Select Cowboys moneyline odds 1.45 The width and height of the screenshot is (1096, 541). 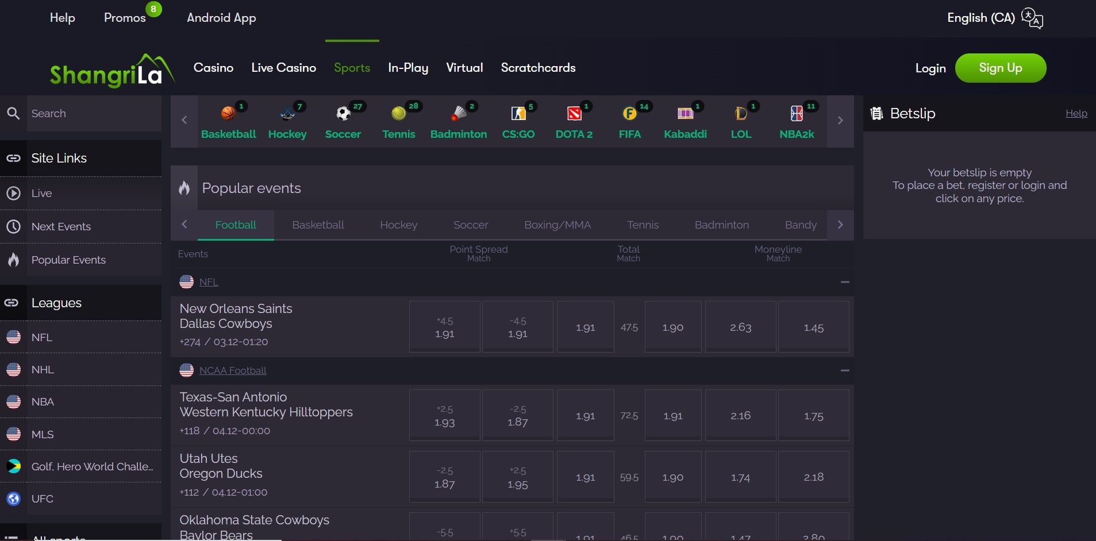coord(814,327)
